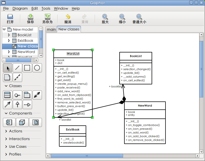Click the Zoom Out (缩小) icon
The height and width of the screenshot is (161, 205).
point(122,19)
